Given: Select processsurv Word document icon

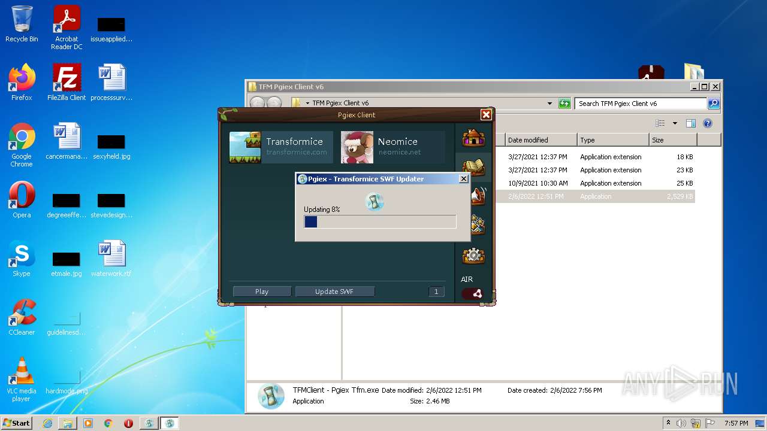Looking at the screenshot, I should [x=111, y=83].
